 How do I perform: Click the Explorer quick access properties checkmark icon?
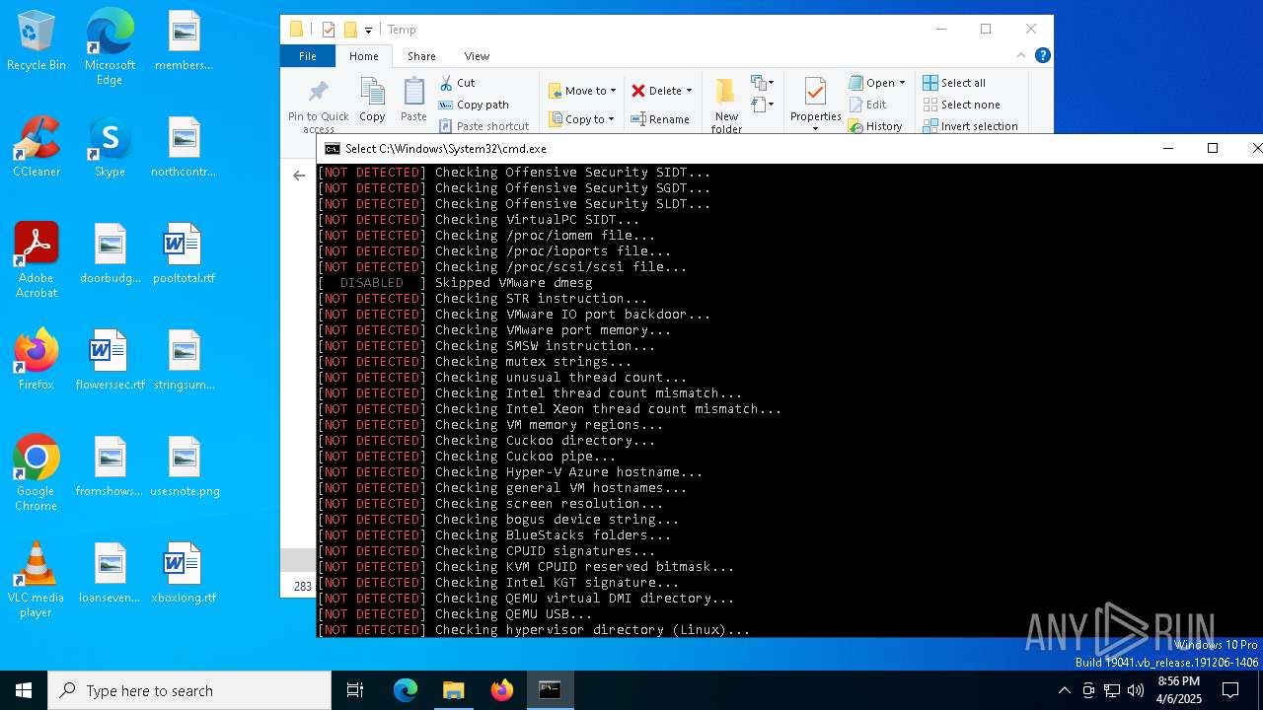click(x=329, y=30)
